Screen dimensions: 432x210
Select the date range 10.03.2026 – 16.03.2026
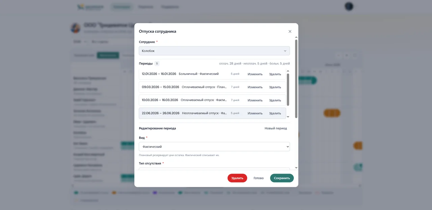click(160, 100)
